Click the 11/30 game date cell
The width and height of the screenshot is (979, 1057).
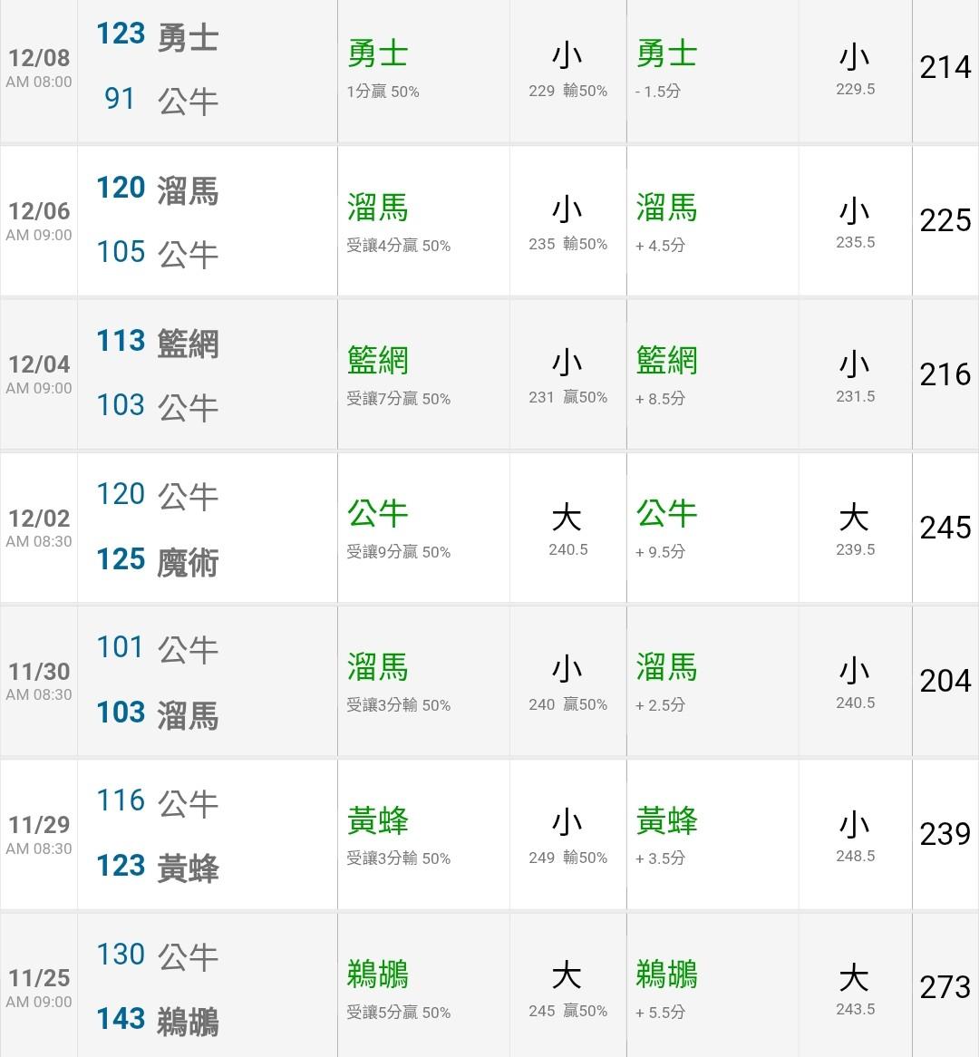pyautogui.click(x=39, y=681)
